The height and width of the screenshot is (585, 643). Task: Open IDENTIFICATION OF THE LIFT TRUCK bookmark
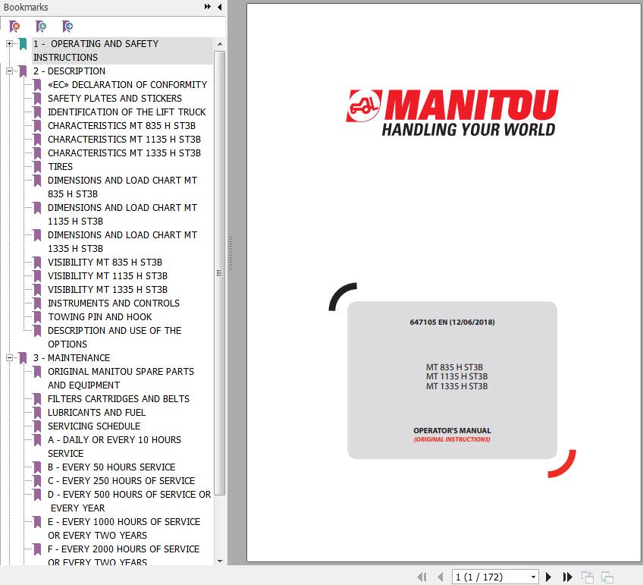pyautogui.click(x=127, y=112)
